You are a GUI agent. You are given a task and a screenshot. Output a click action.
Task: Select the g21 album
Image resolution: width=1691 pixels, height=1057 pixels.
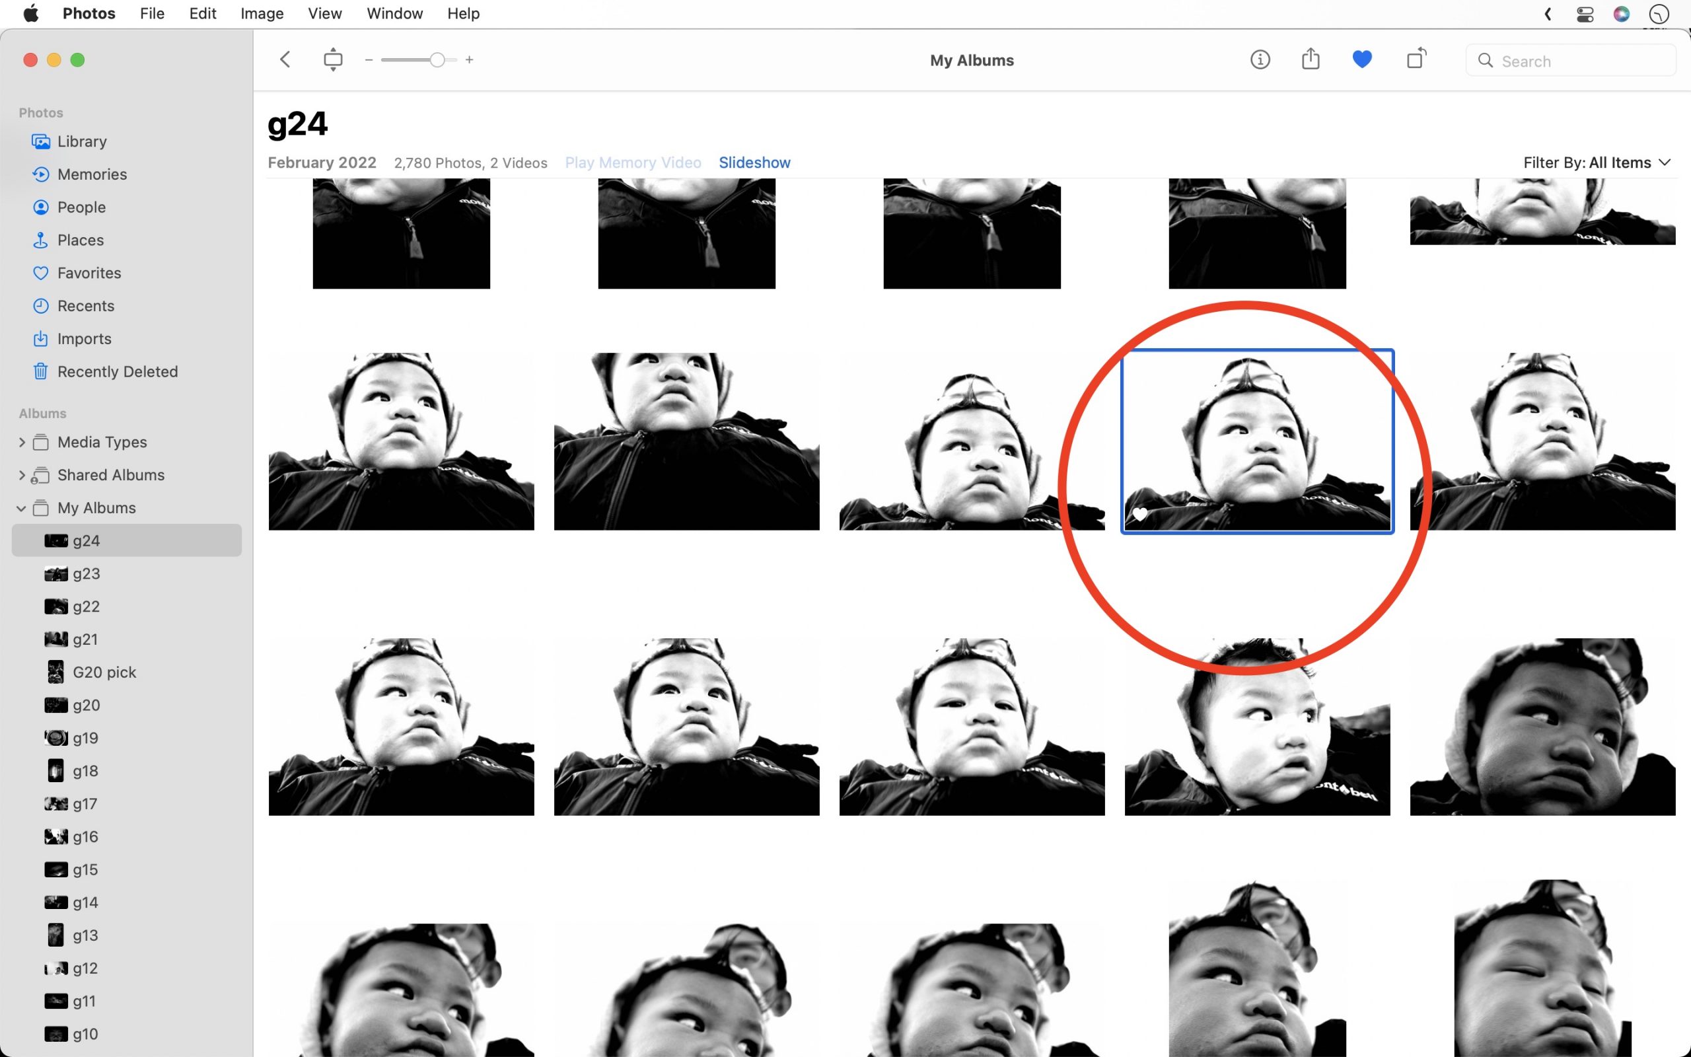(126, 639)
